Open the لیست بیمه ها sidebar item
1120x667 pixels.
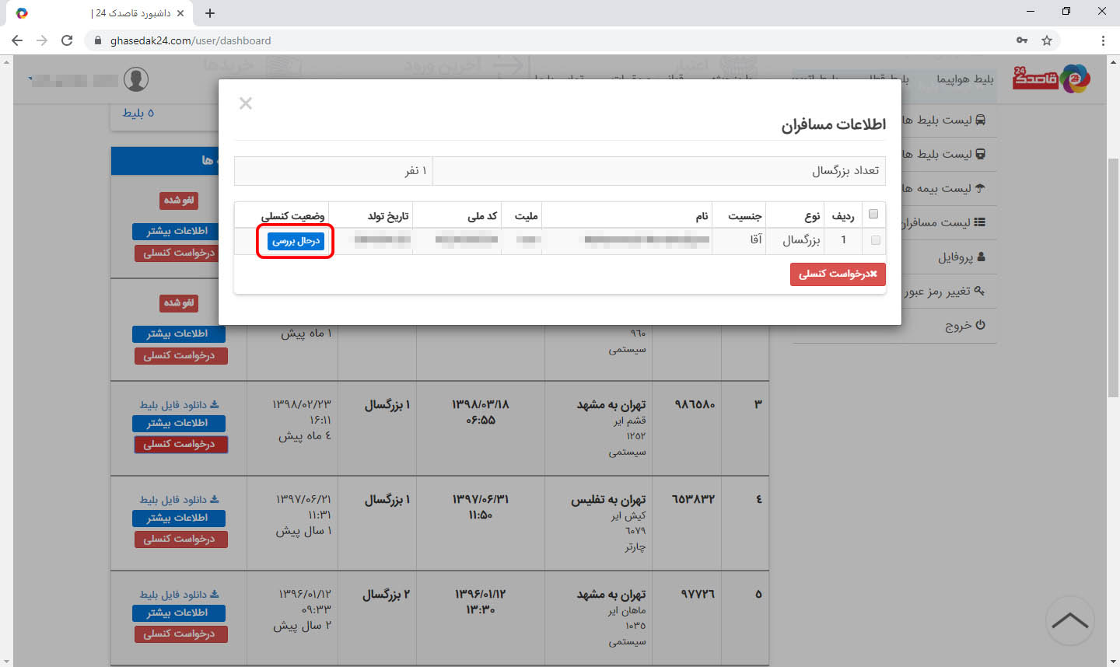943,188
